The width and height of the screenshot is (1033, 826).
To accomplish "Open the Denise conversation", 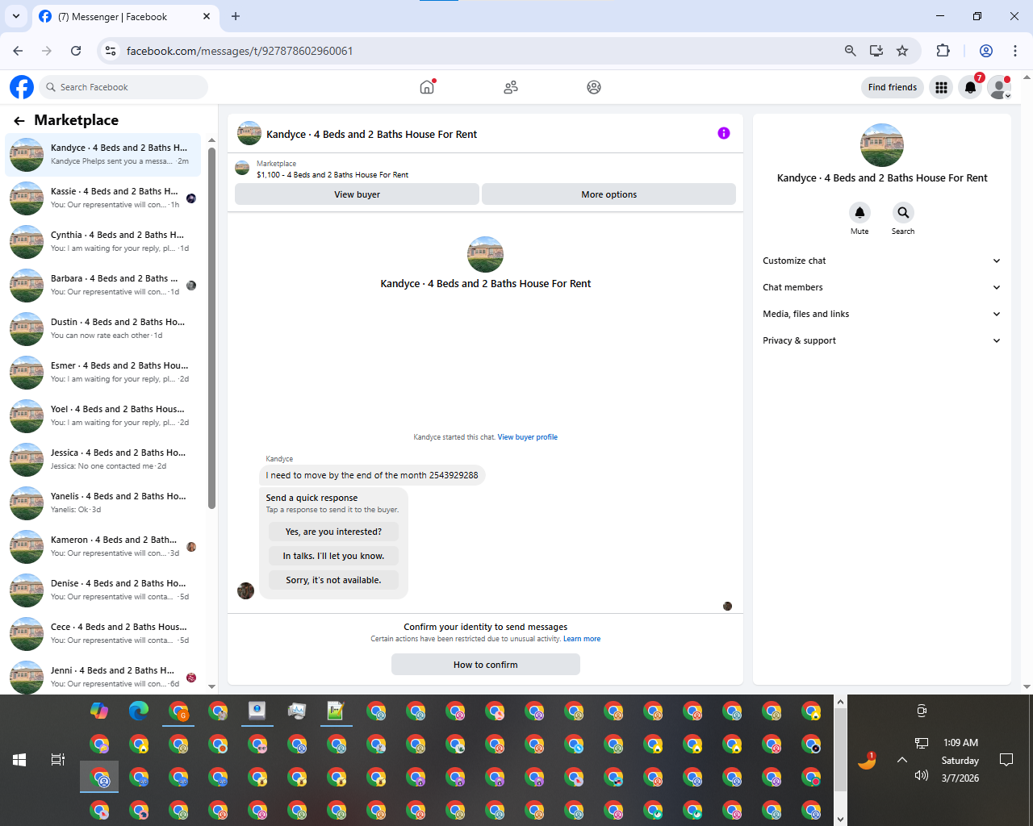I will [103, 590].
